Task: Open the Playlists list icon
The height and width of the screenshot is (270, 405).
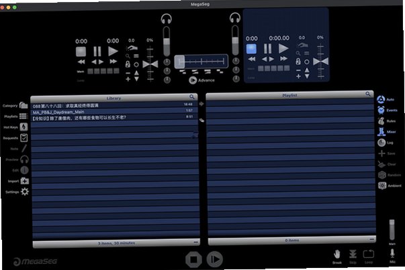Action: 24,116
